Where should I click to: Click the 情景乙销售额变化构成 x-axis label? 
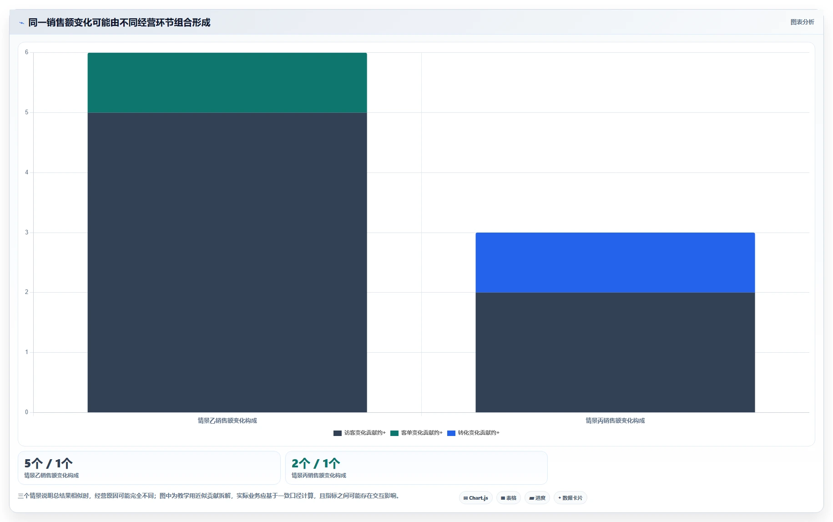pos(227,421)
